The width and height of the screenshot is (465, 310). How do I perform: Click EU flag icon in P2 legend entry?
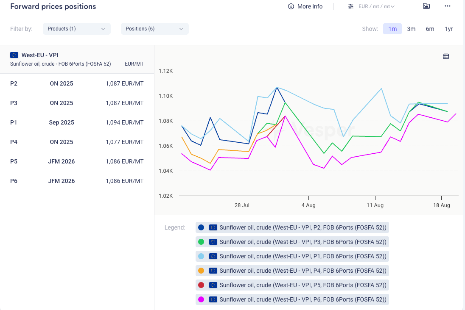click(213, 227)
